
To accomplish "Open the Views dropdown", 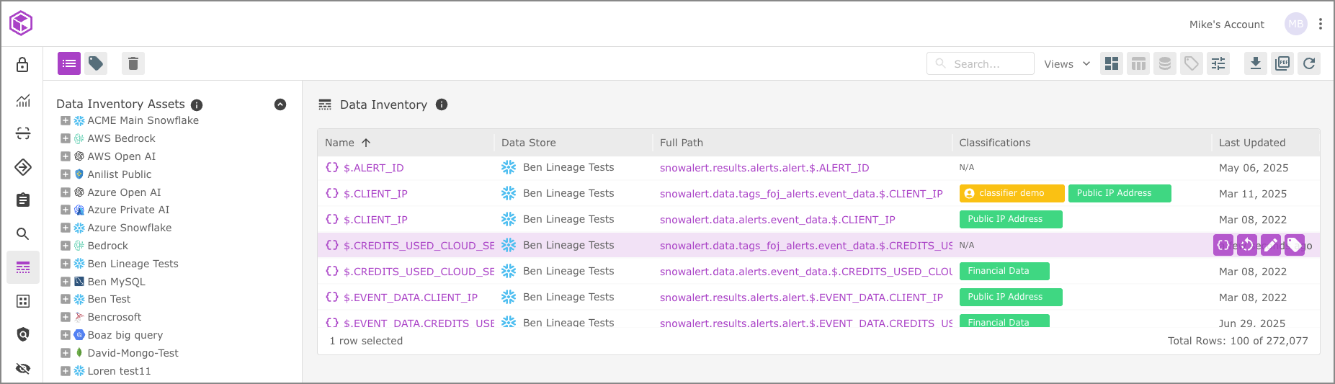I will click(1067, 64).
